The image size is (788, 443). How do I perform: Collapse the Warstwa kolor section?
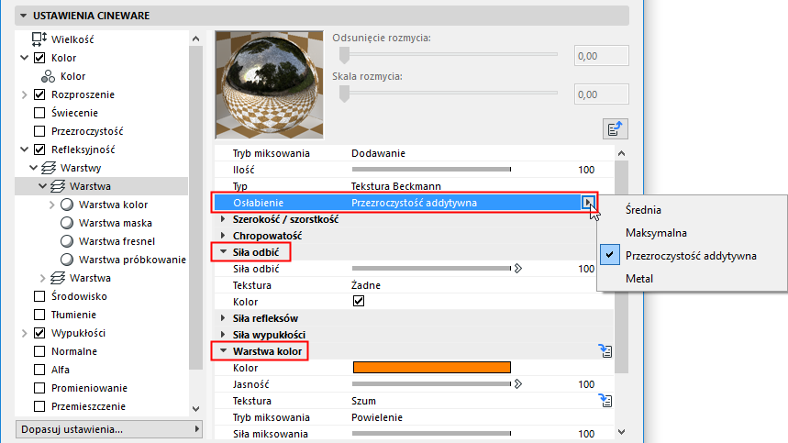pos(223,351)
